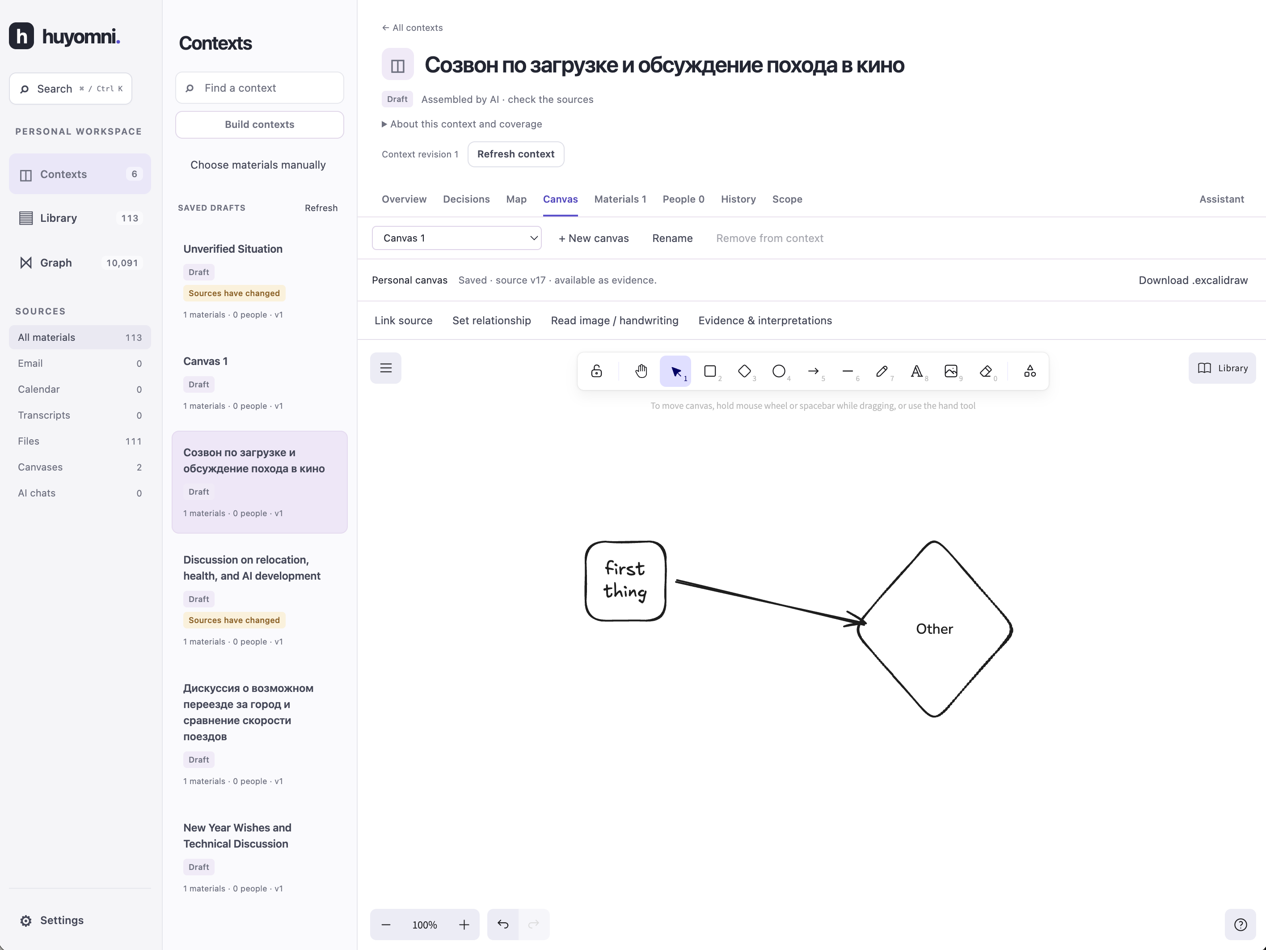Screen dimensions: 1266x950
Task: Open Graph in the sidebar
Action: tap(80, 263)
